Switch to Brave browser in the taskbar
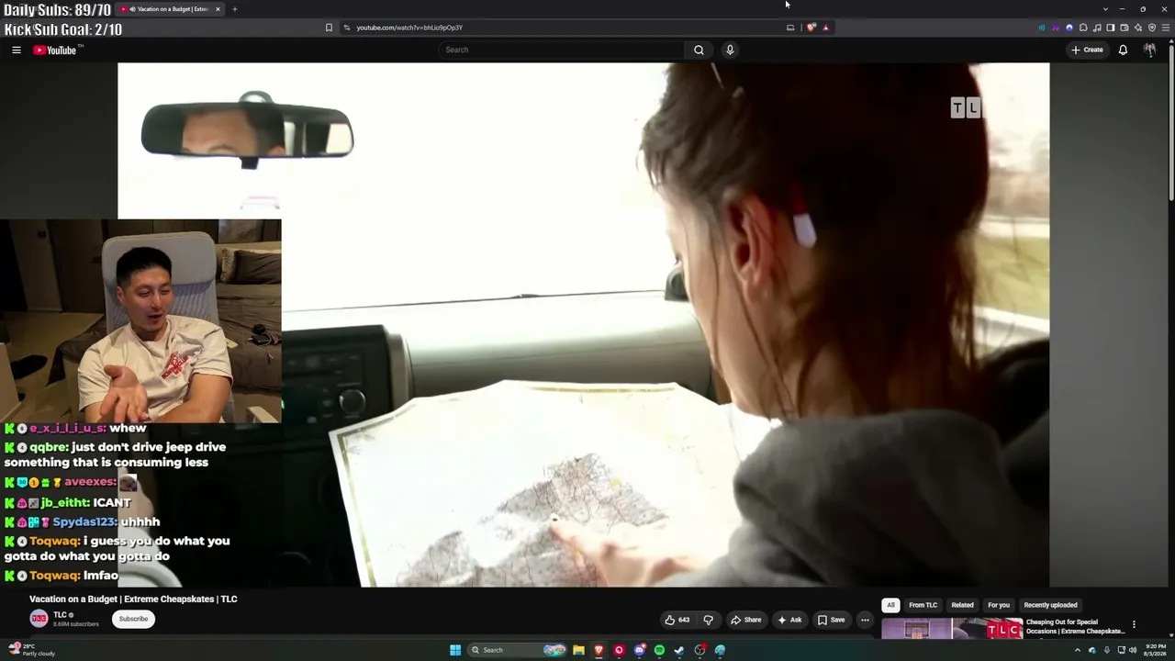Screen dimensions: 1175x661 tap(599, 650)
